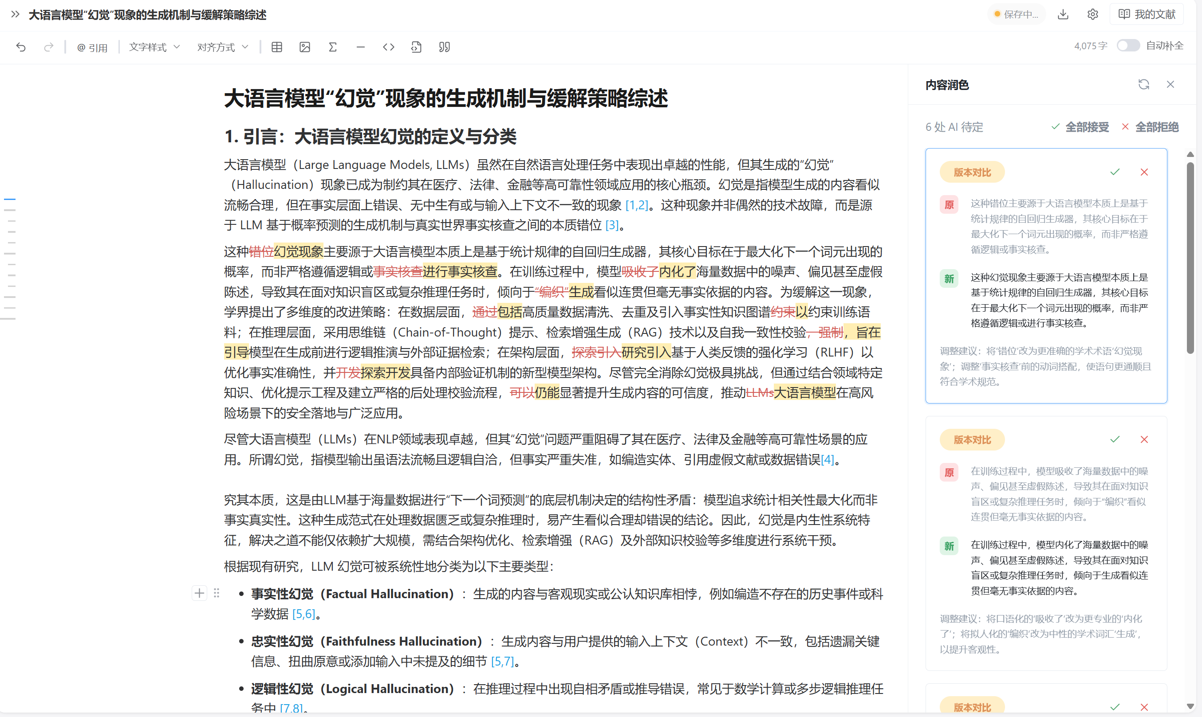Click the first card's 版本对比 tag
The image size is (1202, 717).
tap(972, 172)
